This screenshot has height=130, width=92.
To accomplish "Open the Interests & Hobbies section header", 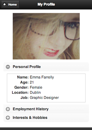I will [x=46, y=118].
